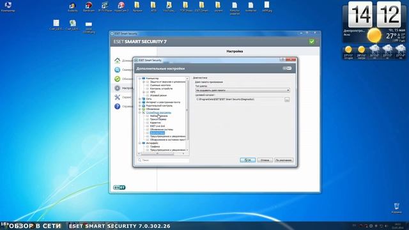Viewport: 409px width, 230px height.
Task: Expand the Интернет и электронная почта node
Action: 140,102
